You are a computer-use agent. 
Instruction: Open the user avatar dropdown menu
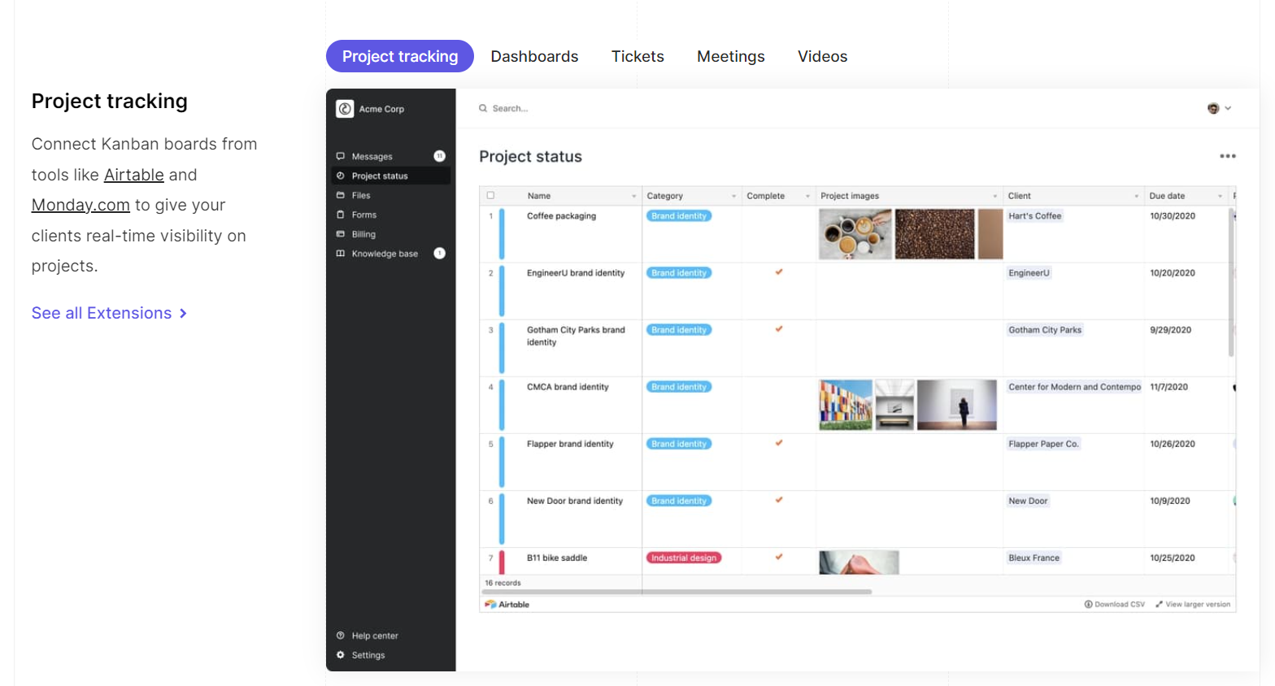pos(1218,108)
